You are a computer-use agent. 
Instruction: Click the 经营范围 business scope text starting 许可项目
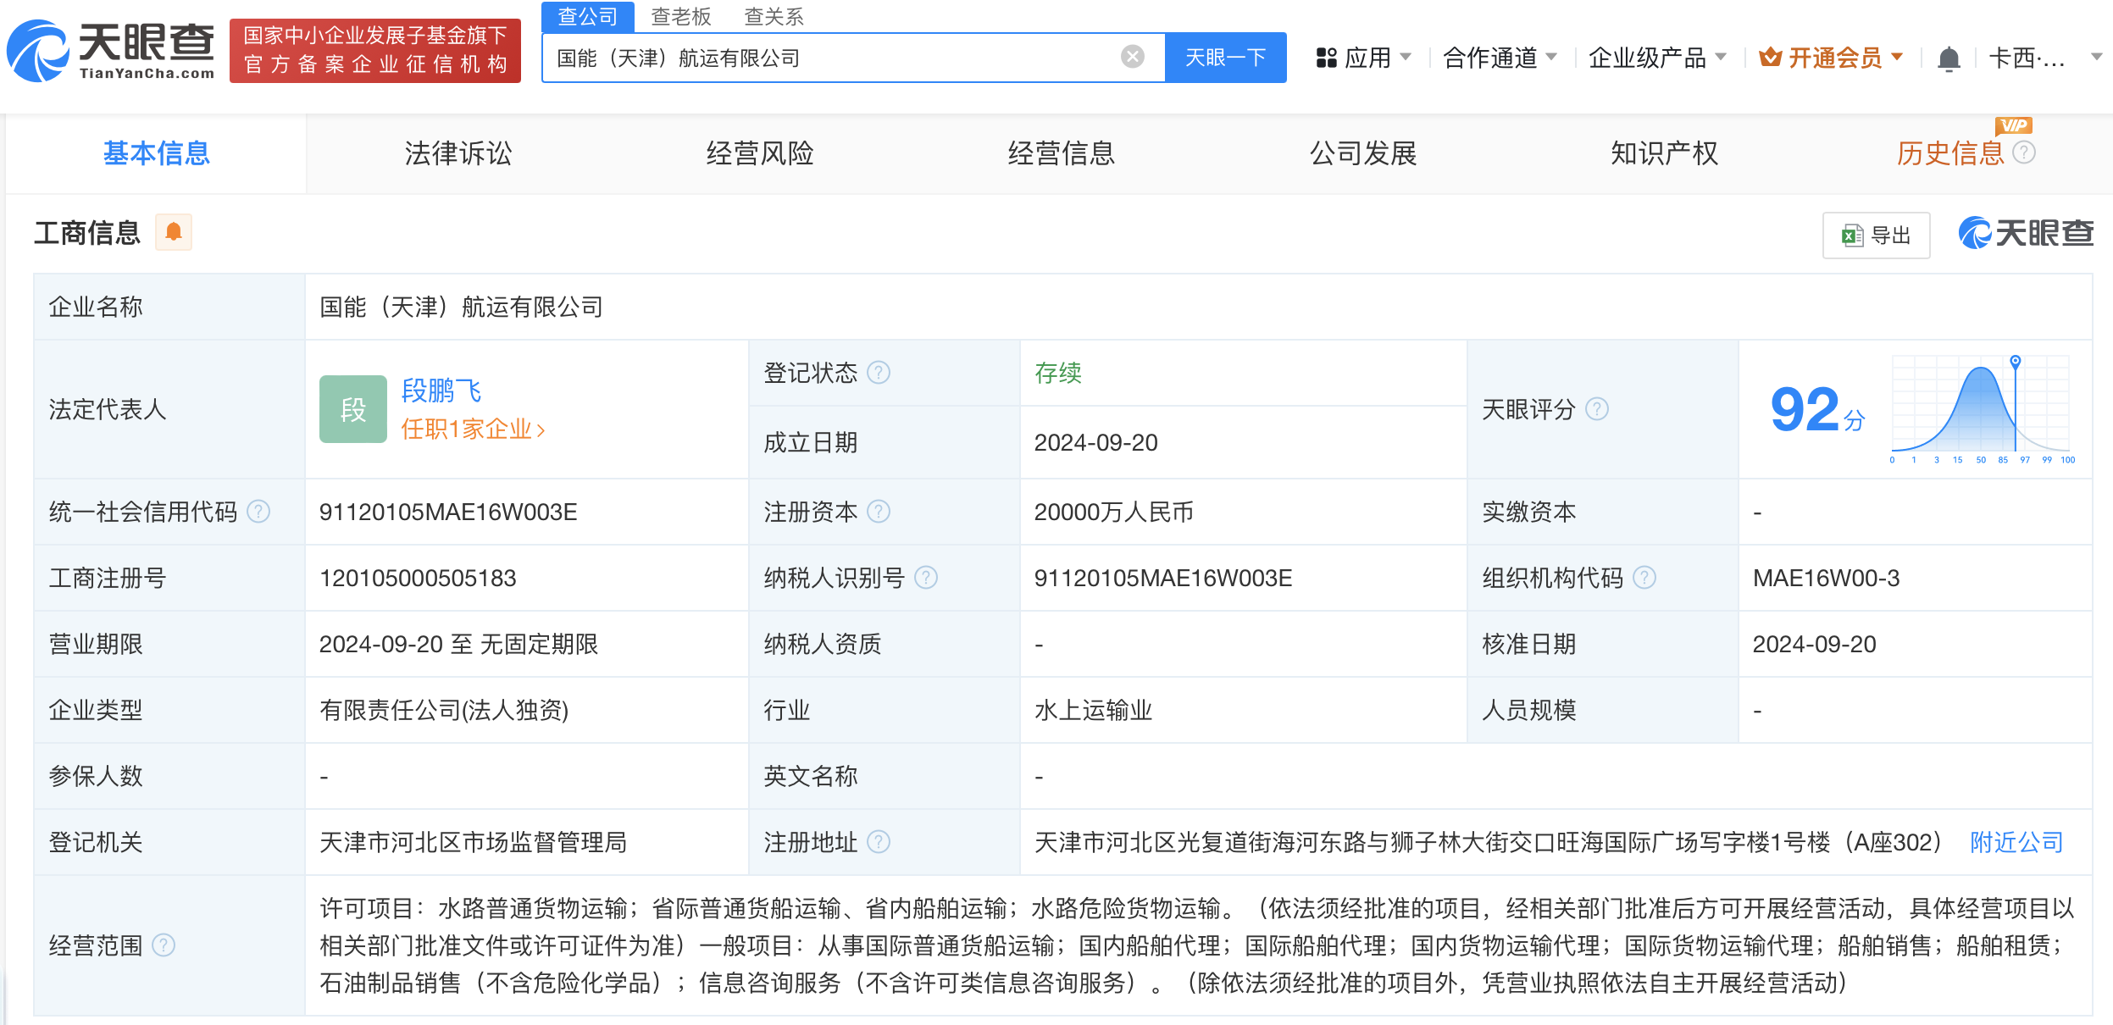click(1197, 945)
